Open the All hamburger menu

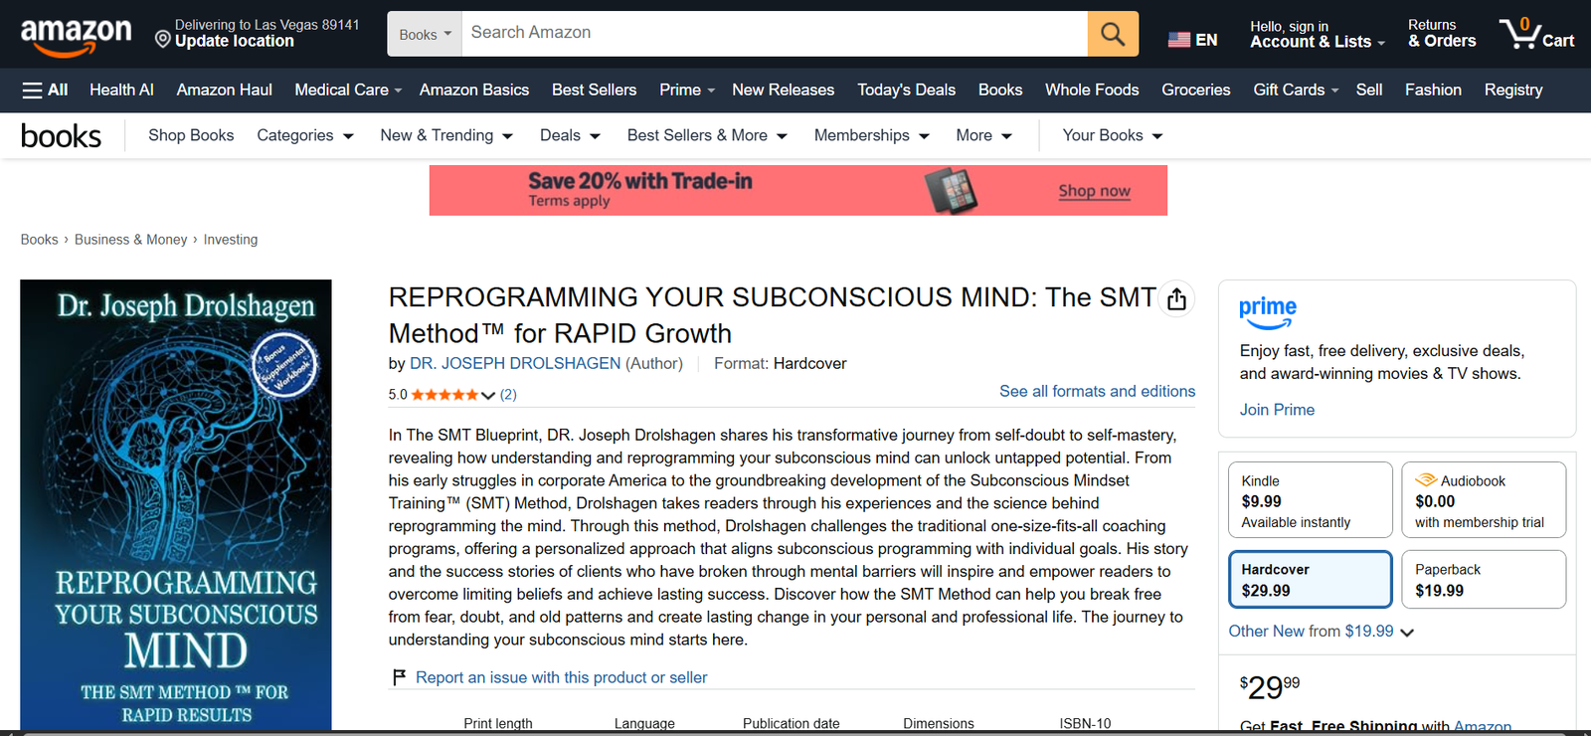tap(45, 90)
